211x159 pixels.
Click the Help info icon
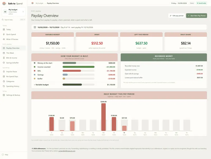3,155
